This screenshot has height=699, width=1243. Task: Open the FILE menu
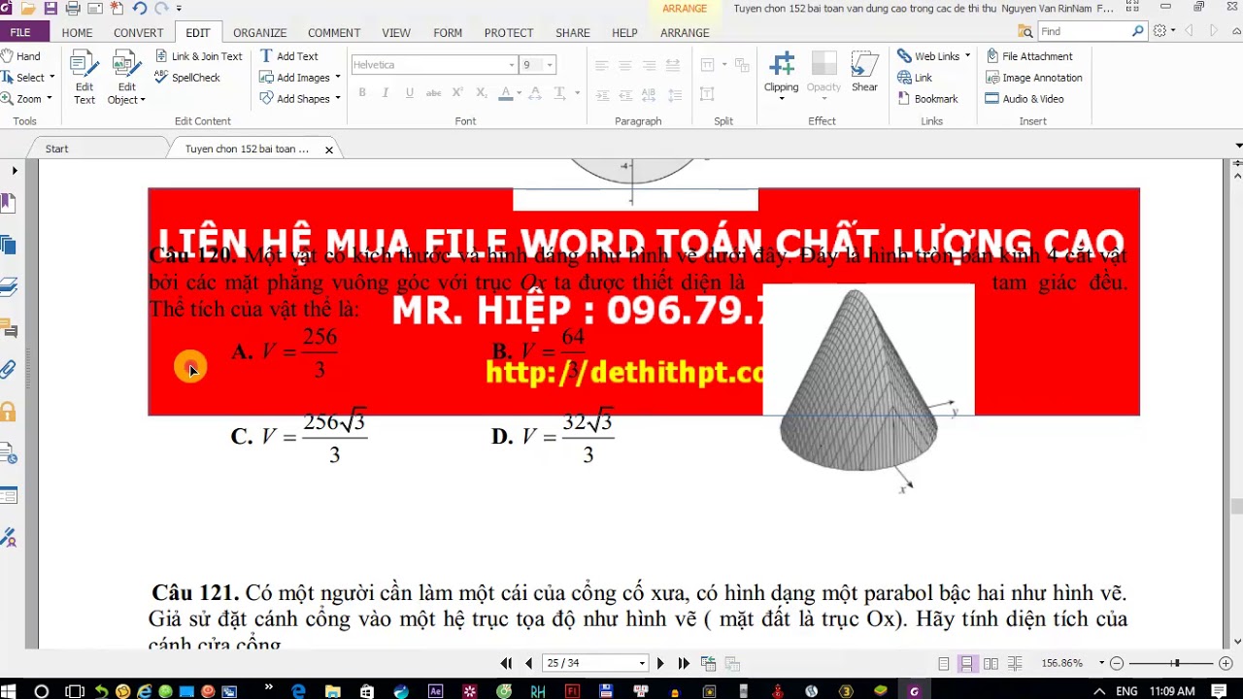point(20,32)
